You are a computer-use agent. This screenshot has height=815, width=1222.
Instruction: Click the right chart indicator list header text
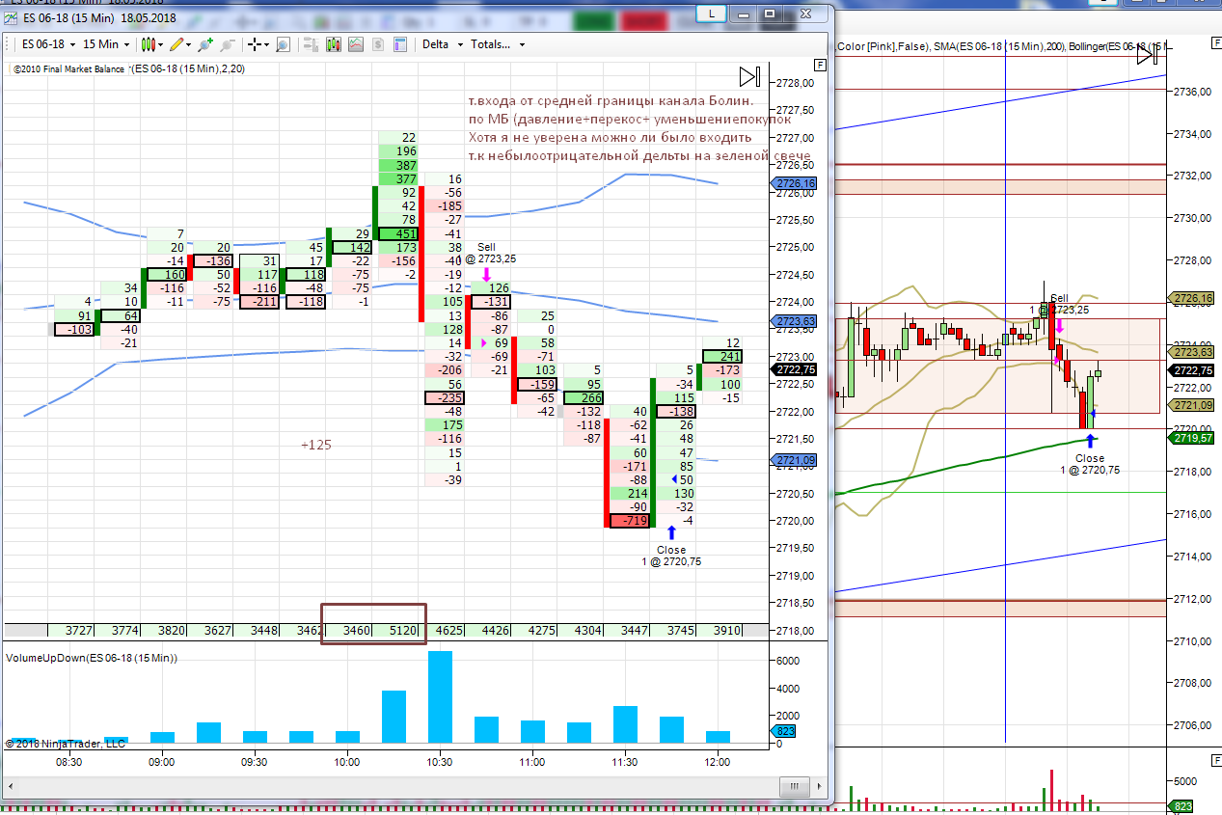coord(1003,45)
